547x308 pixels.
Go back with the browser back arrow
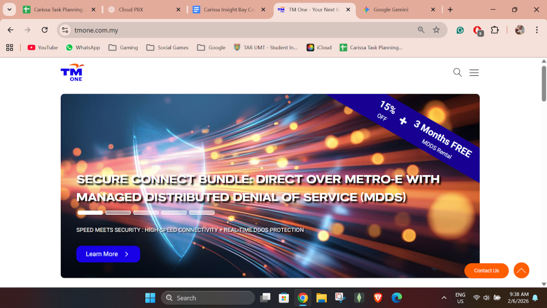pos(11,30)
